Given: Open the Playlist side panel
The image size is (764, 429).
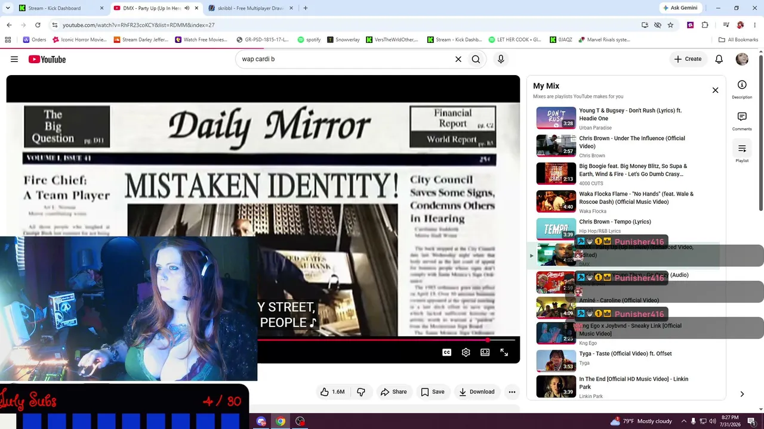Looking at the screenshot, I should (x=742, y=153).
